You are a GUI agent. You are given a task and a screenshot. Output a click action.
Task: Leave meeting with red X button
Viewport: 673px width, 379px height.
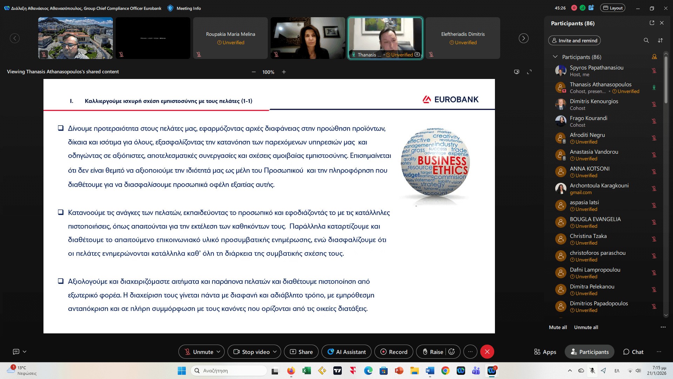click(487, 352)
